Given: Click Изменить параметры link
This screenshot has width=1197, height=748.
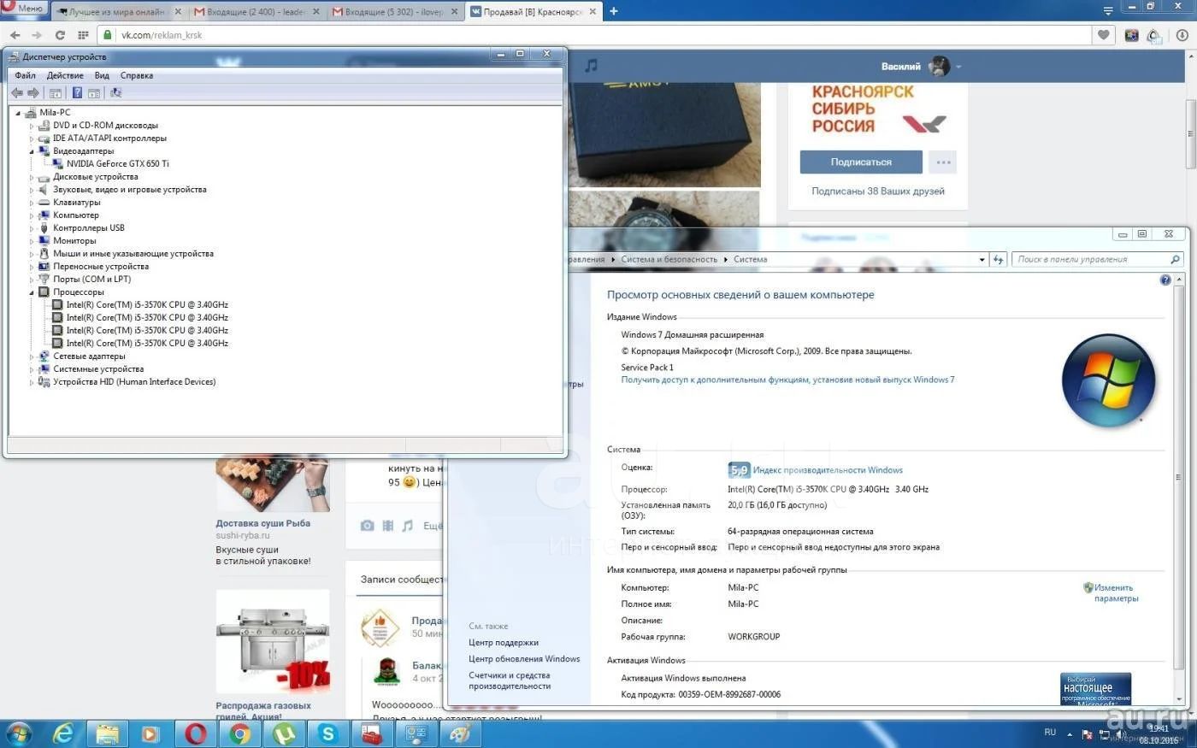Looking at the screenshot, I should (x=1115, y=593).
